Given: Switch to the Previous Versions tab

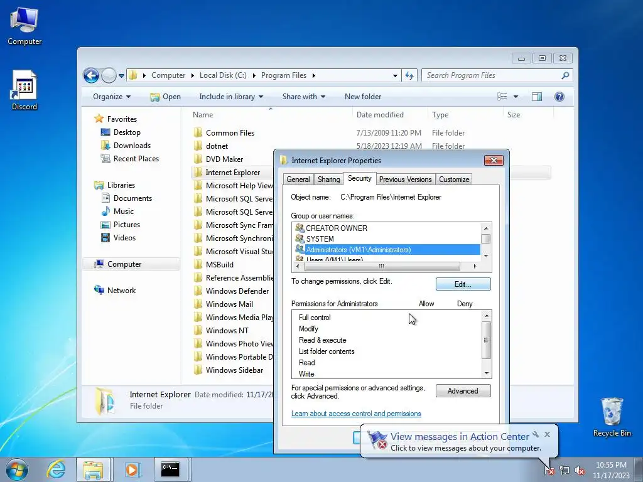Looking at the screenshot, I should click(405, 179).
